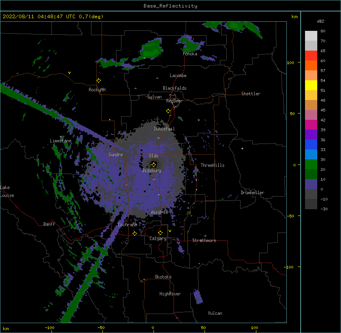341x333 pixels.
Task: Click the white plus marker north of Drumheller
Action: point(242,148)
